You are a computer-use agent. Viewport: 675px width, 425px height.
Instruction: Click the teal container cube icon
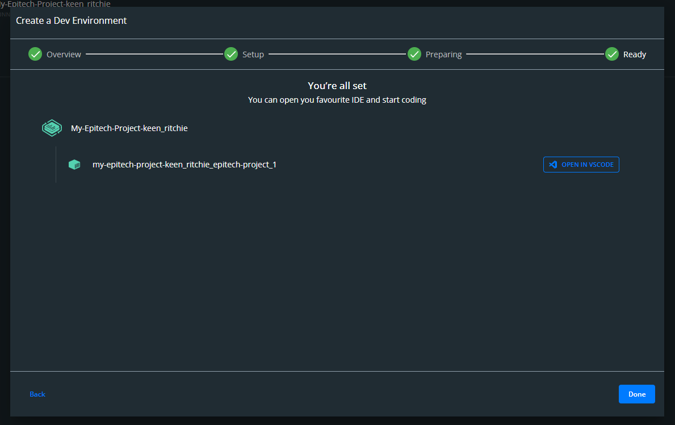click(x=74, y=165)
